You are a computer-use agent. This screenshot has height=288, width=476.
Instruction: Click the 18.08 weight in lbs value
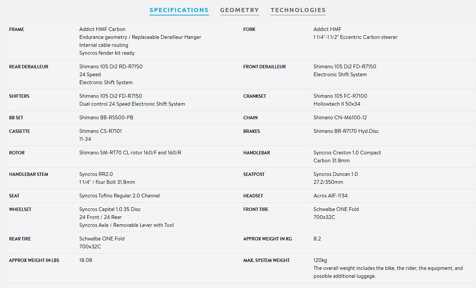[86, 260]
